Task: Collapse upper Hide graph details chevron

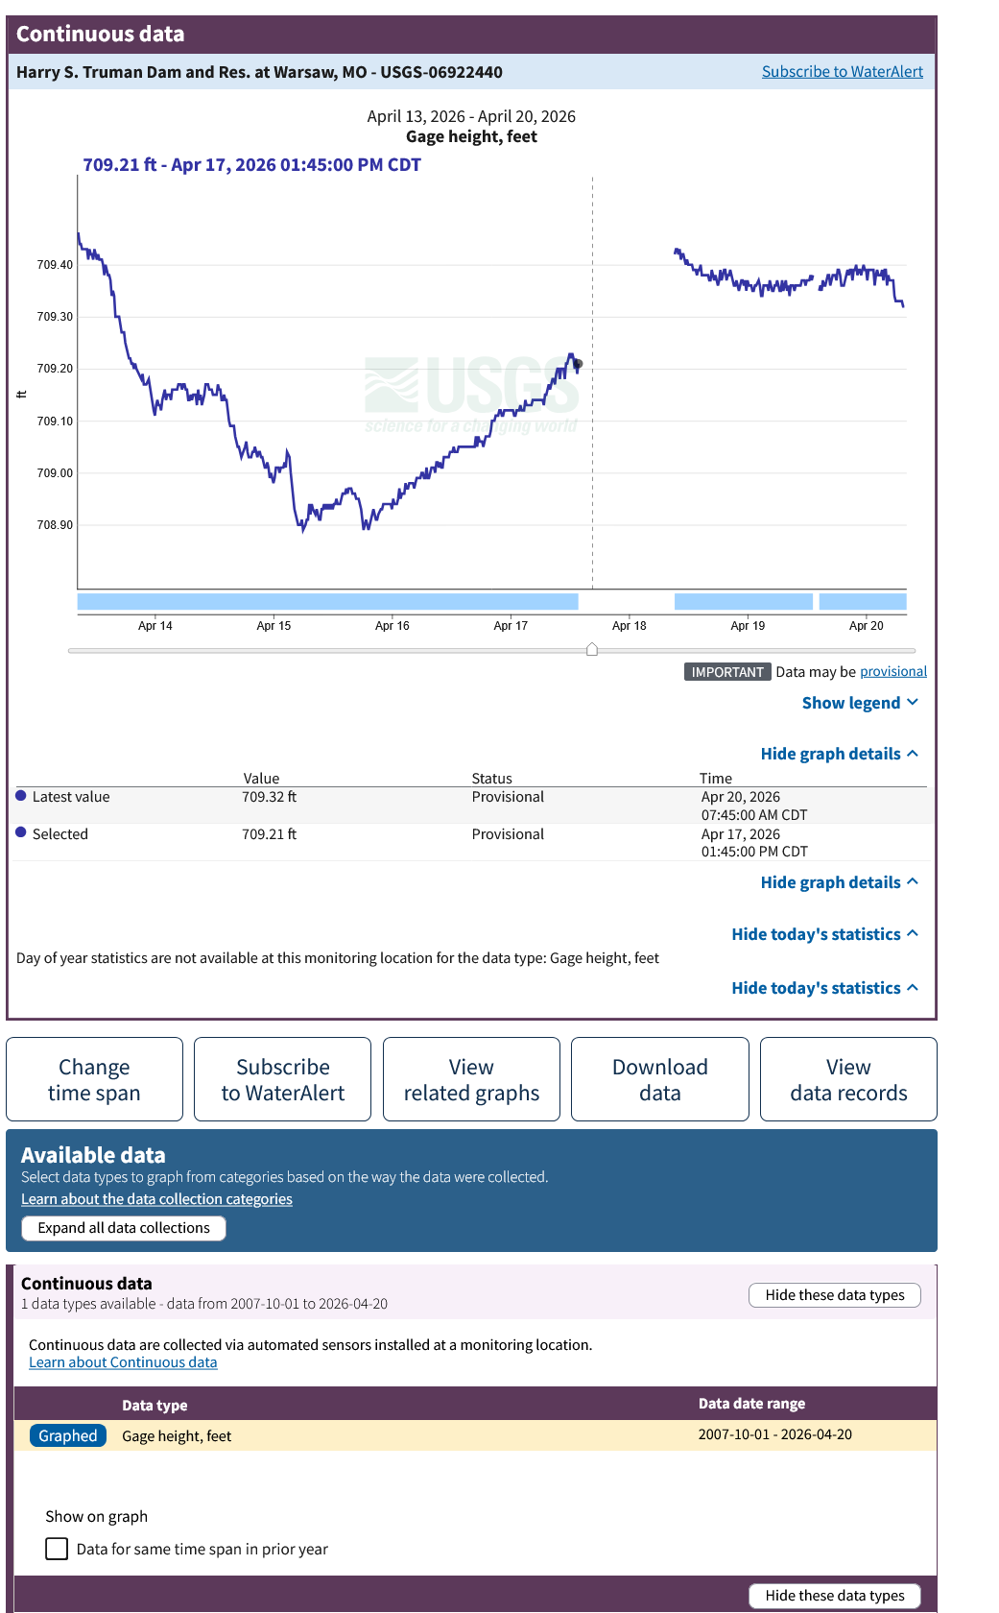Action: (x=912, y=754)
